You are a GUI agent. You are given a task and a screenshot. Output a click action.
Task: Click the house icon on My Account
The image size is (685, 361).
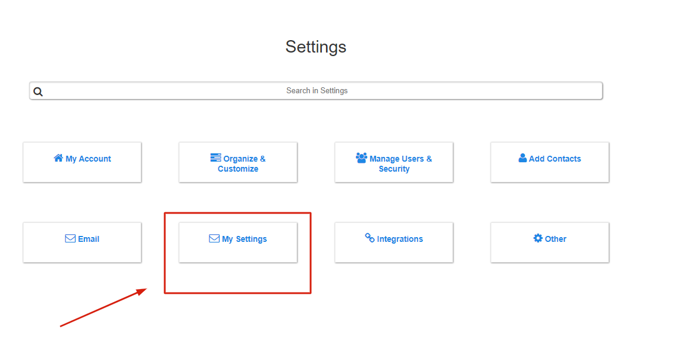point(58,158)
